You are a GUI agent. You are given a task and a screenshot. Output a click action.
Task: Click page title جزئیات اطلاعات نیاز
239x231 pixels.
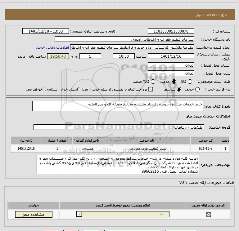click(212, 15)
